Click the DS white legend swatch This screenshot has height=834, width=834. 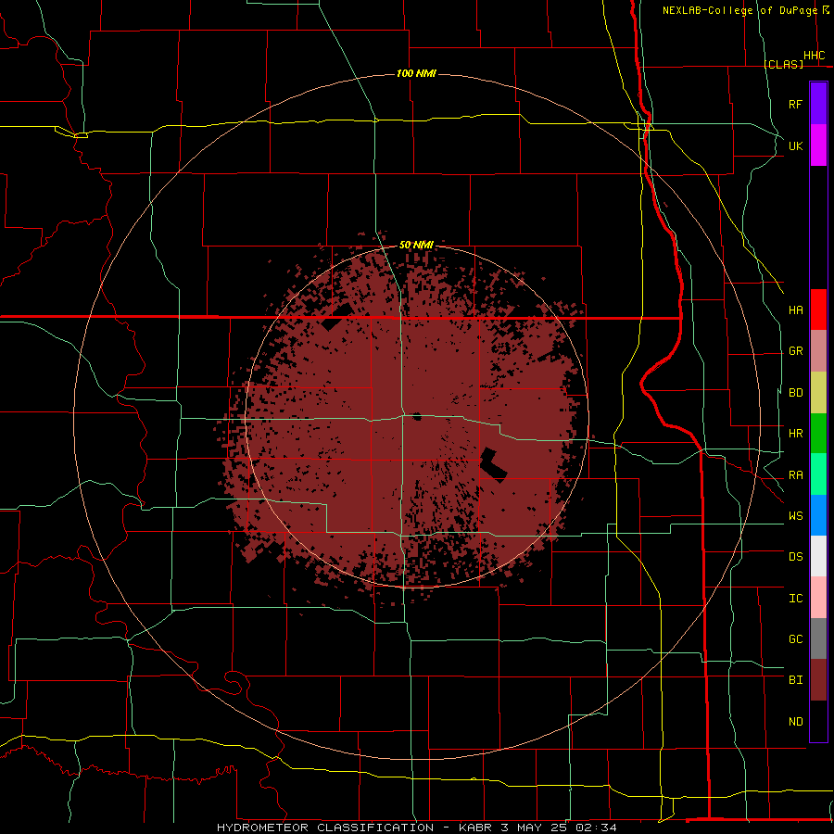click(x=818, y=556)
